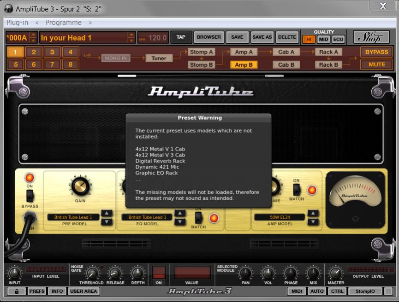399x302 pixels.
Task: Select previous pre model with up arrow
Action: pos(107,213)
